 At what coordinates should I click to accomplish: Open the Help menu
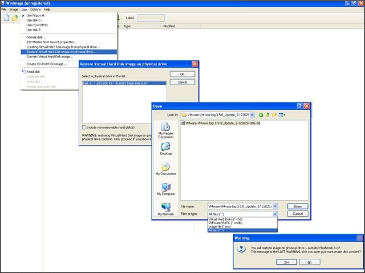pyautogui.click(x=47, y=10)
